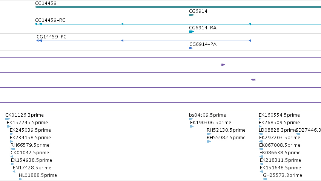This screenshot has width=321, height=181.
Task: Select the CG14459-RC transcript label
Action: coord(50,20)
